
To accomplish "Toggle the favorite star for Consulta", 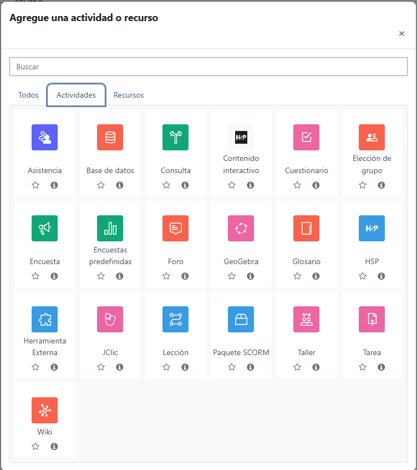I will [x=166, y=185].
